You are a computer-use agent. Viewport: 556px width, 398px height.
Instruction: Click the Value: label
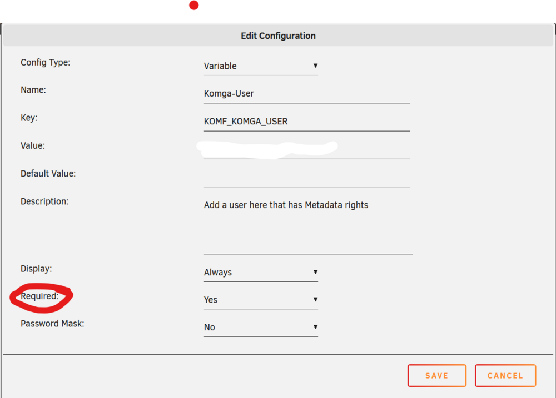coord(33,146)
